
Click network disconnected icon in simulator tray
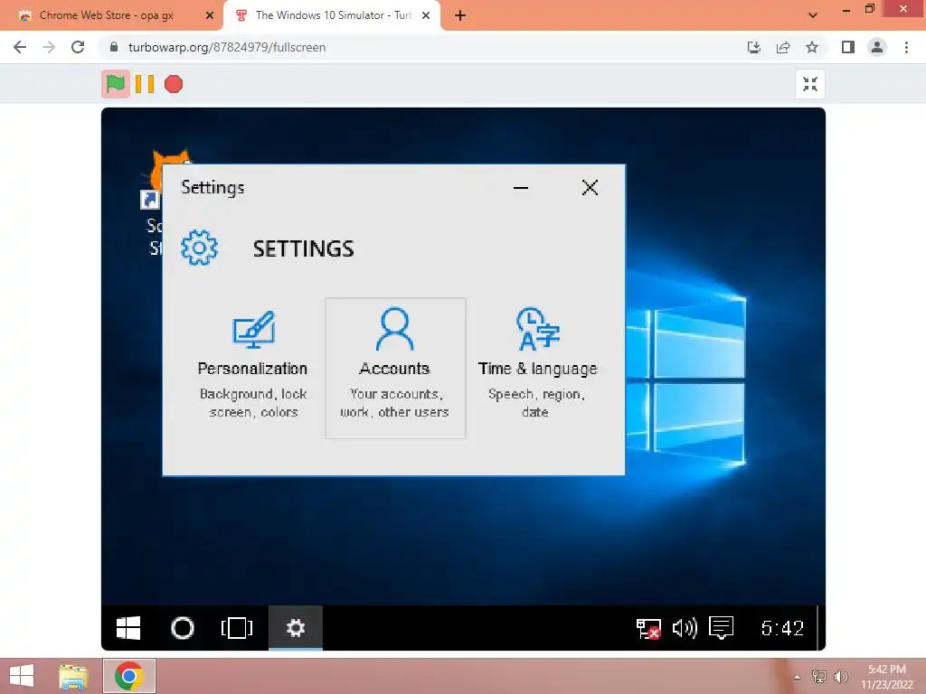[x=647, y=629]
